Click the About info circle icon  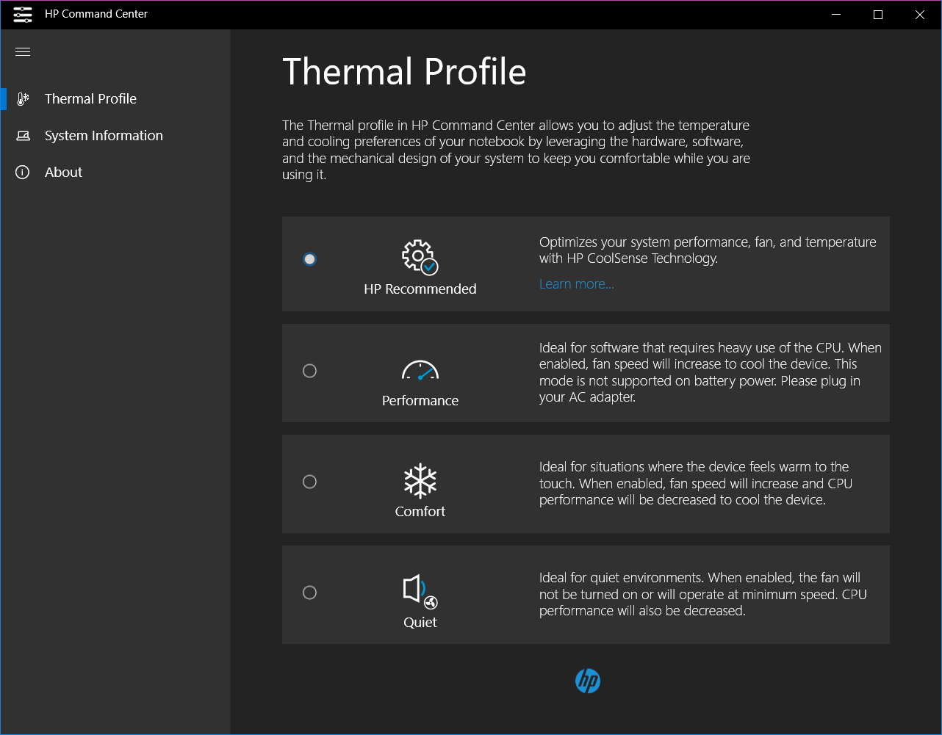point(23,173)
